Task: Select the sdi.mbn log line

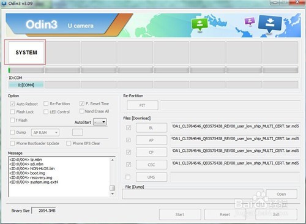Action: [26, 164]
